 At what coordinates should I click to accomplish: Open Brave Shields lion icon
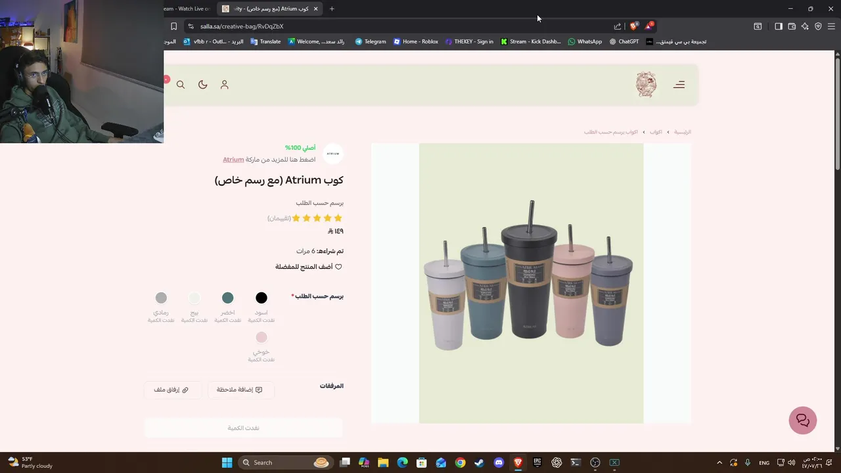(x=633, y=26)
